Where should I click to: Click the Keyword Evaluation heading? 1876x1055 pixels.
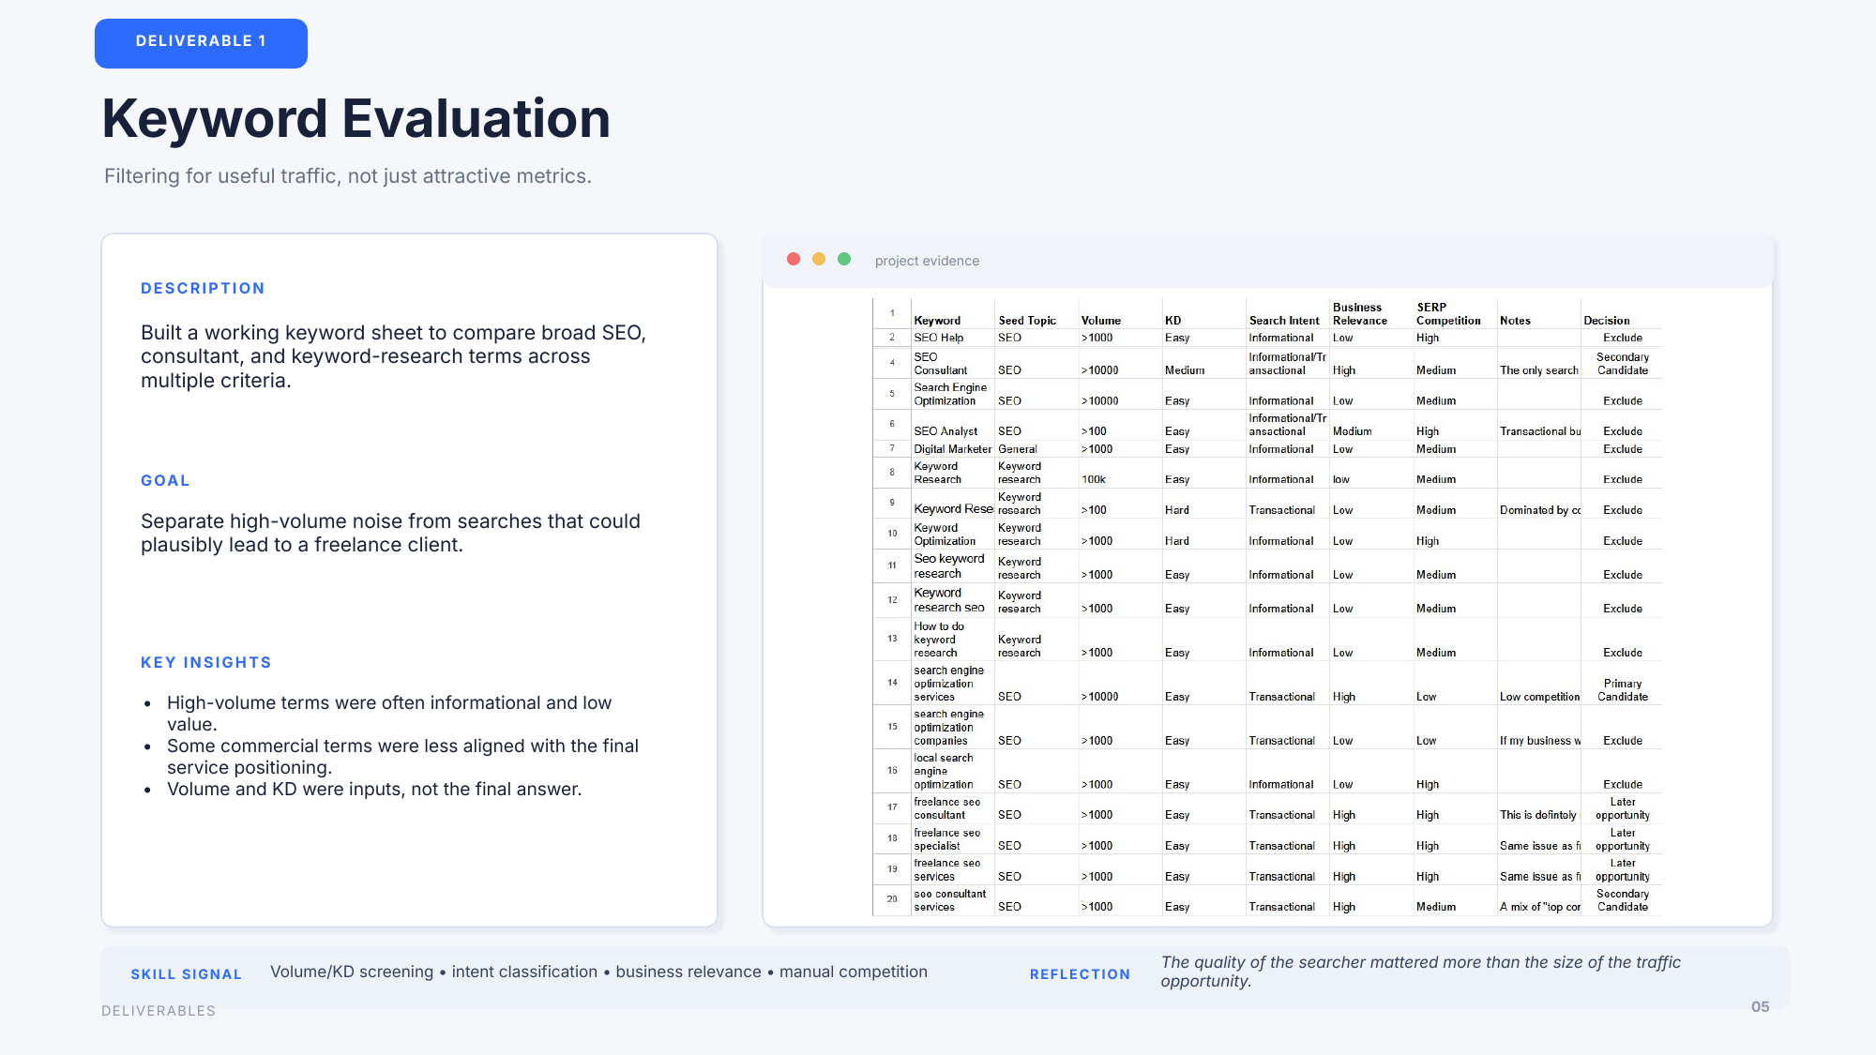pyautogui.click(x=356, y=119)
